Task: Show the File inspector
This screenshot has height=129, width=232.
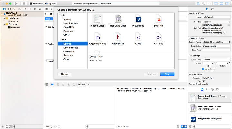Action: [x=207, y=9]
